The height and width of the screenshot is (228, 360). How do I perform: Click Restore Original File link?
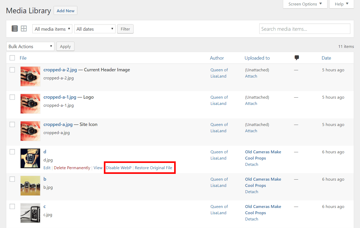[x=154, y=168]
